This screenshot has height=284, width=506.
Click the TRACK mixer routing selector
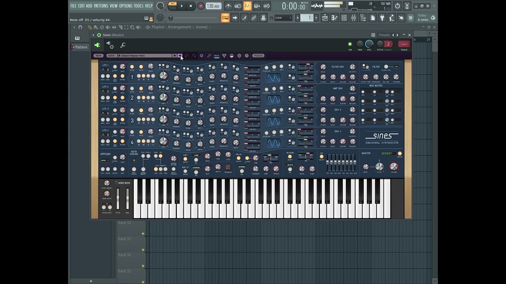[404, 44]
